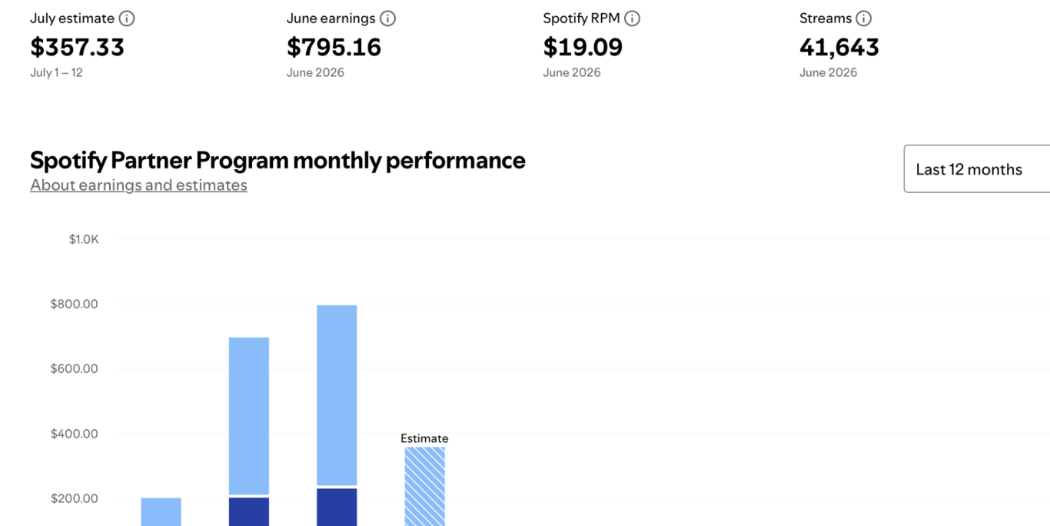Image resolution: width=1050 pixels, height=526 pixels.
Task: Open the info tooltip for June earnings
Action: point(388,18)
